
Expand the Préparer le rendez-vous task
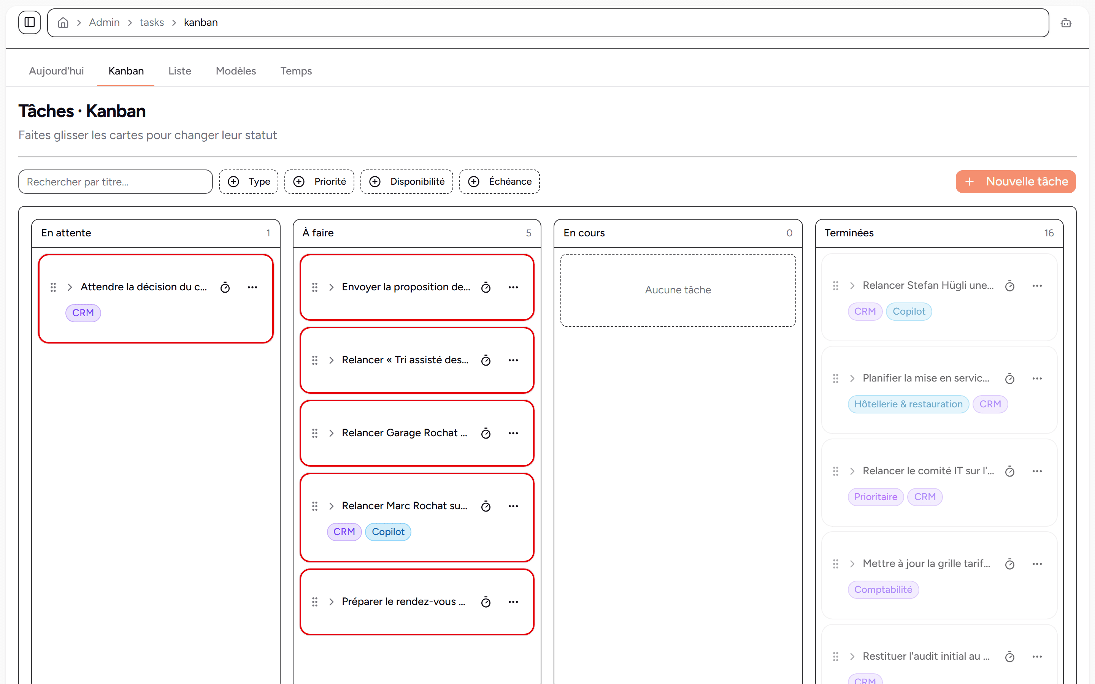[x=331, y=602]
